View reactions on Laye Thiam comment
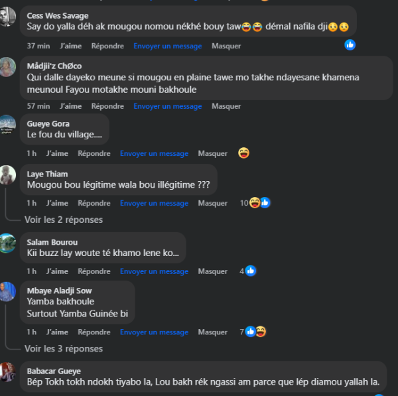Image resolution: width=398 pixels, height=396 pixels. pyautogui.click(x=255, y=203)
